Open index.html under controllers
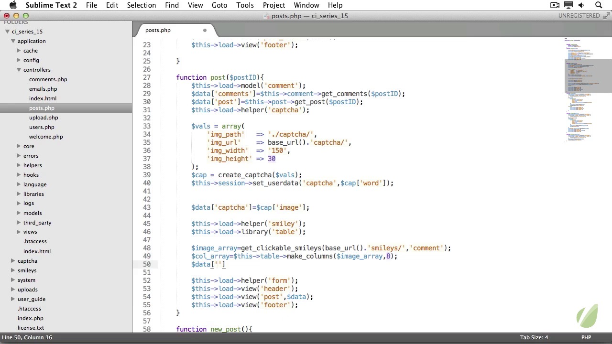Viewport: 612px width, 344px height. pos(43,98)
